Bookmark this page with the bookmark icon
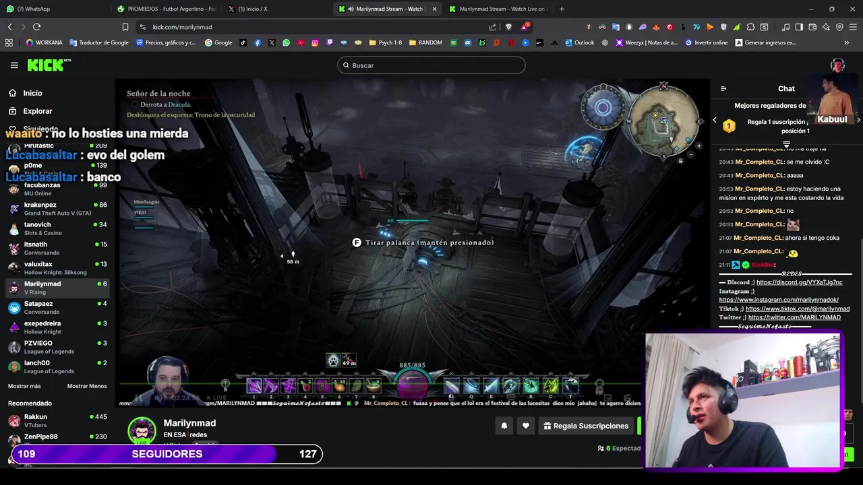 click(x=125, y=27)
